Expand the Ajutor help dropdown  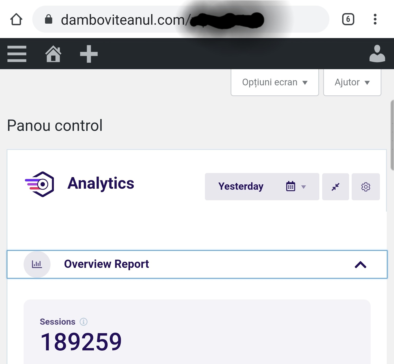pyautogui.click(x=352, y=83)
